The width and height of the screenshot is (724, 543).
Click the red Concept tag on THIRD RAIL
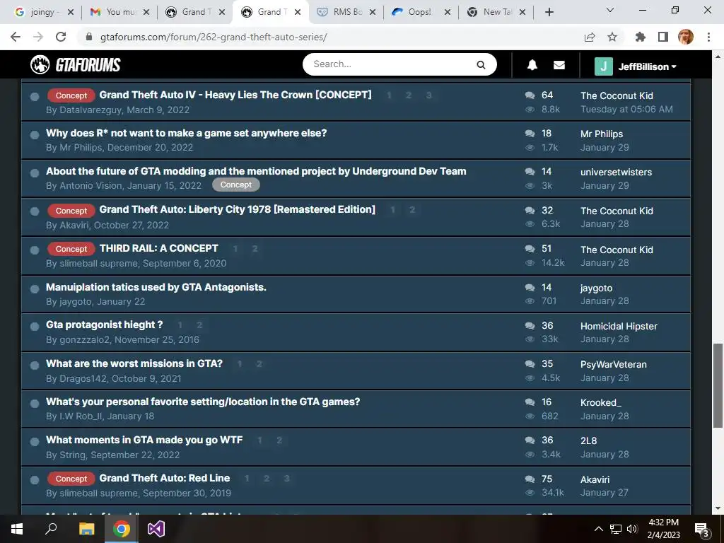[71, 249]
